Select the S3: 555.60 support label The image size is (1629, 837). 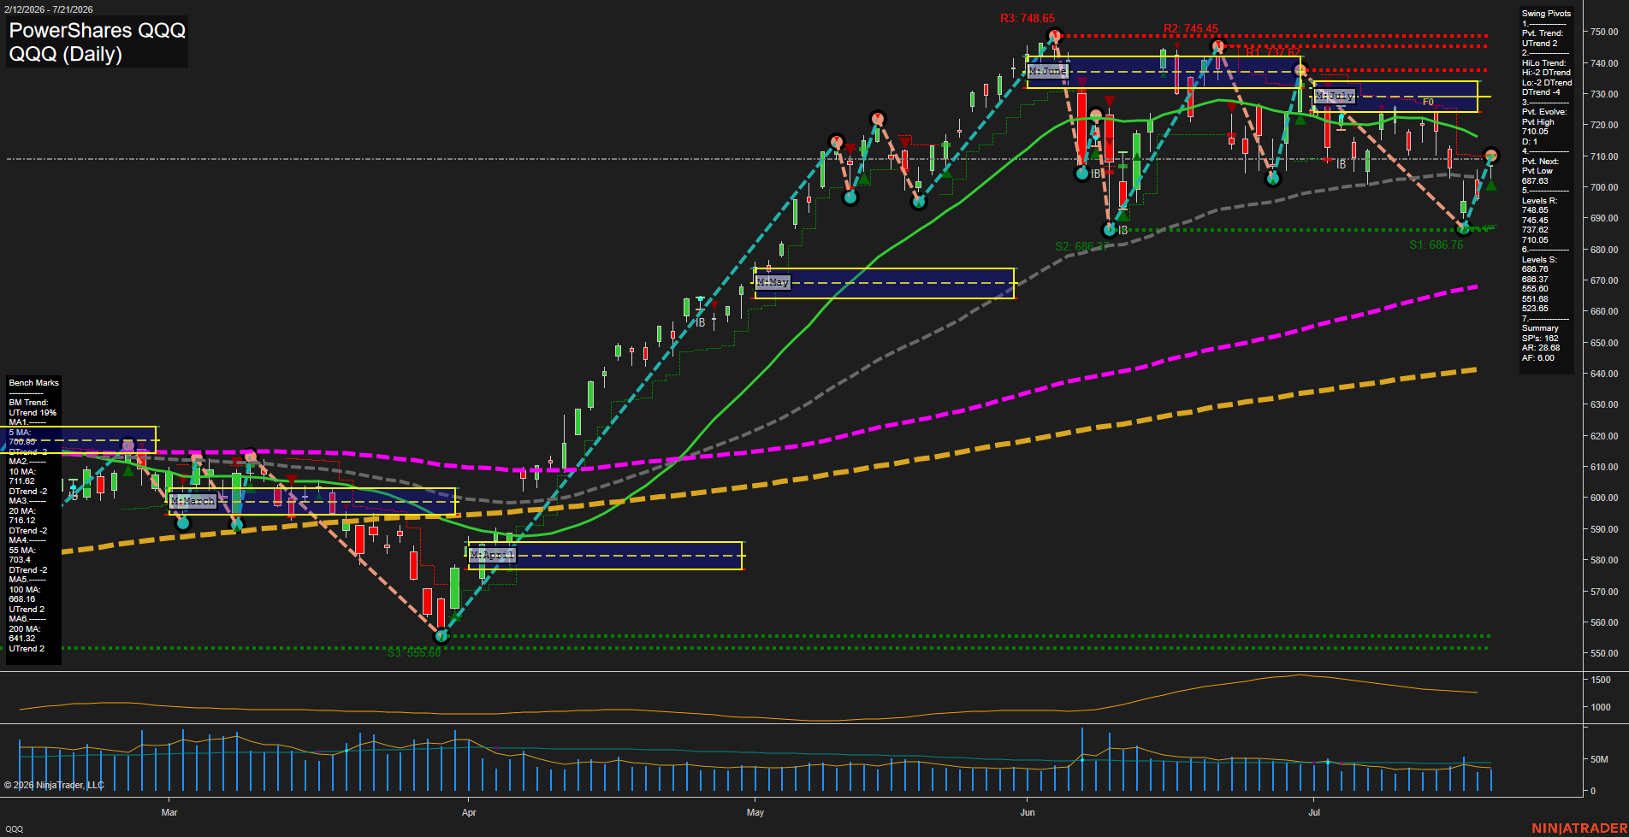point(414,652)
